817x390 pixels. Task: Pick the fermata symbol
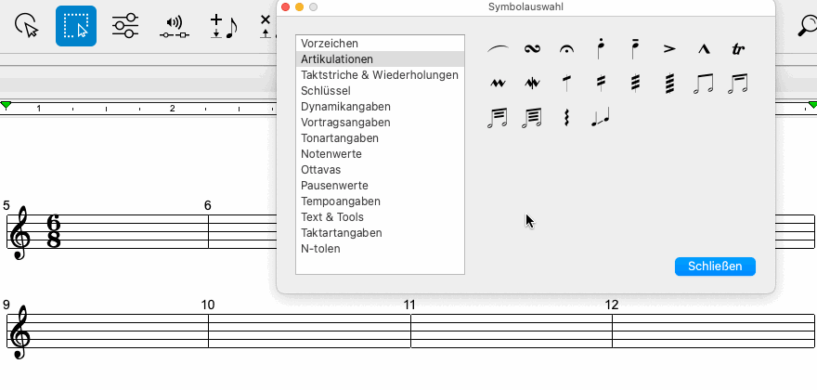tap(566, 49)
